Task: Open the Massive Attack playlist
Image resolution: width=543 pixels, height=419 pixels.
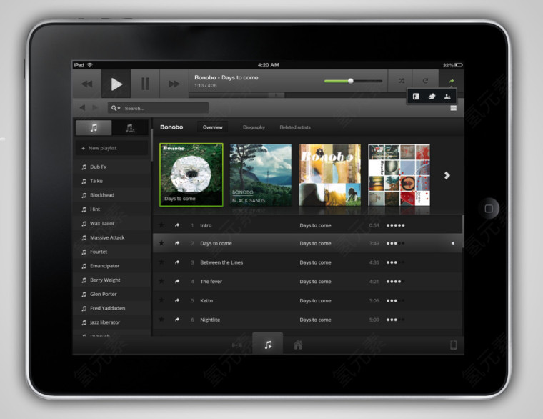Action: coord(111,238)
